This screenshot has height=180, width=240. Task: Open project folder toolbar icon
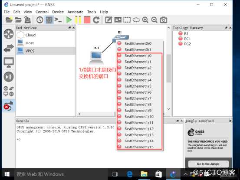pyautogui.click(x=18, y=20)
